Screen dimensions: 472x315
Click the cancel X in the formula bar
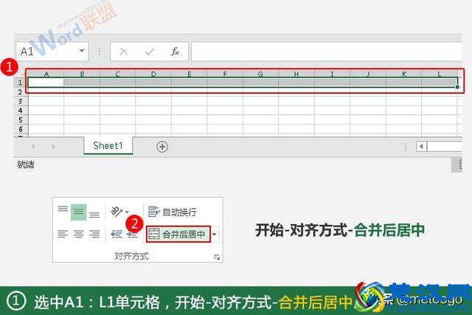[124, 52]
